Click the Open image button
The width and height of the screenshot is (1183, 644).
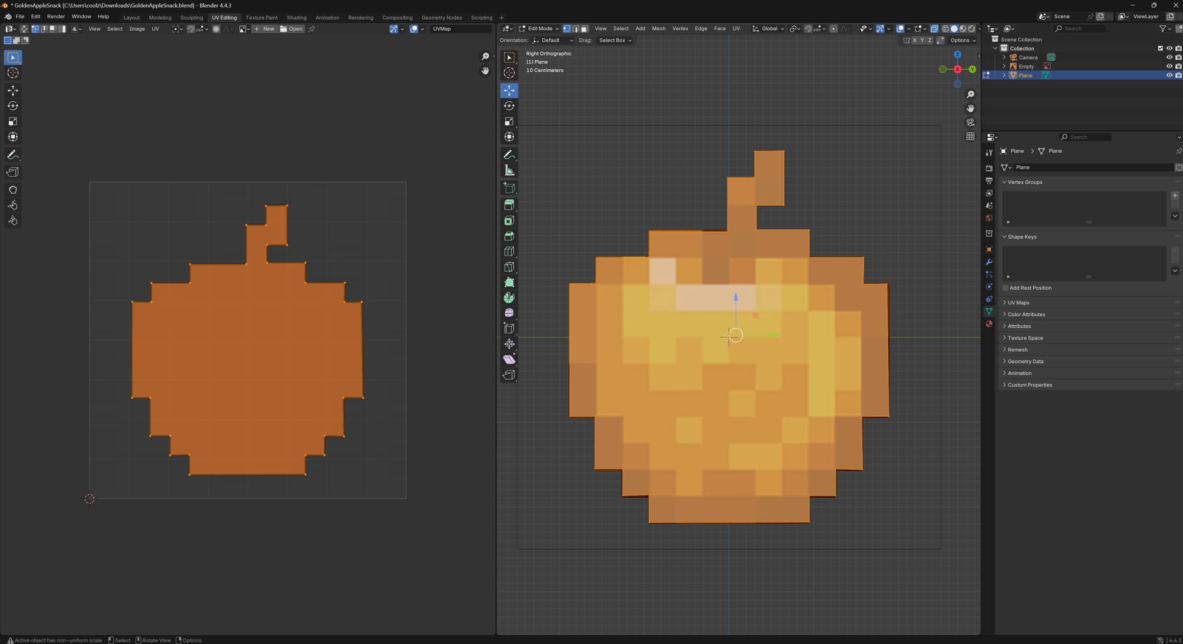292,29
